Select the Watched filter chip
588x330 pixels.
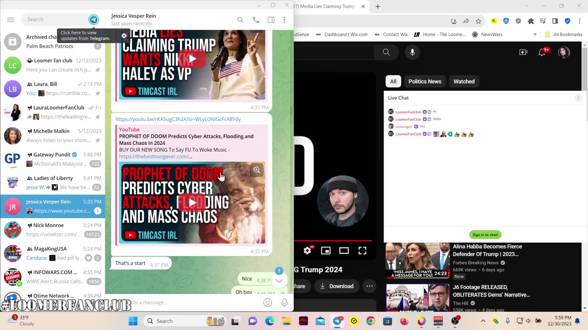(x=464, y=82)
